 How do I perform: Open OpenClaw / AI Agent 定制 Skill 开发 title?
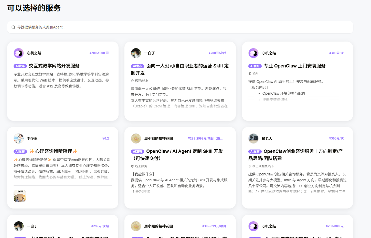[x=177, y=155]
